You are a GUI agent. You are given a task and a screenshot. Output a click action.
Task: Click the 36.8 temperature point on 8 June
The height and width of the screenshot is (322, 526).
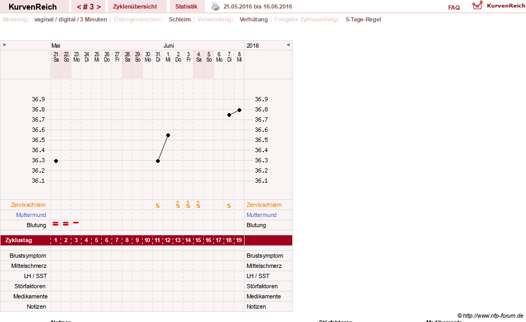tap(240, 110)
